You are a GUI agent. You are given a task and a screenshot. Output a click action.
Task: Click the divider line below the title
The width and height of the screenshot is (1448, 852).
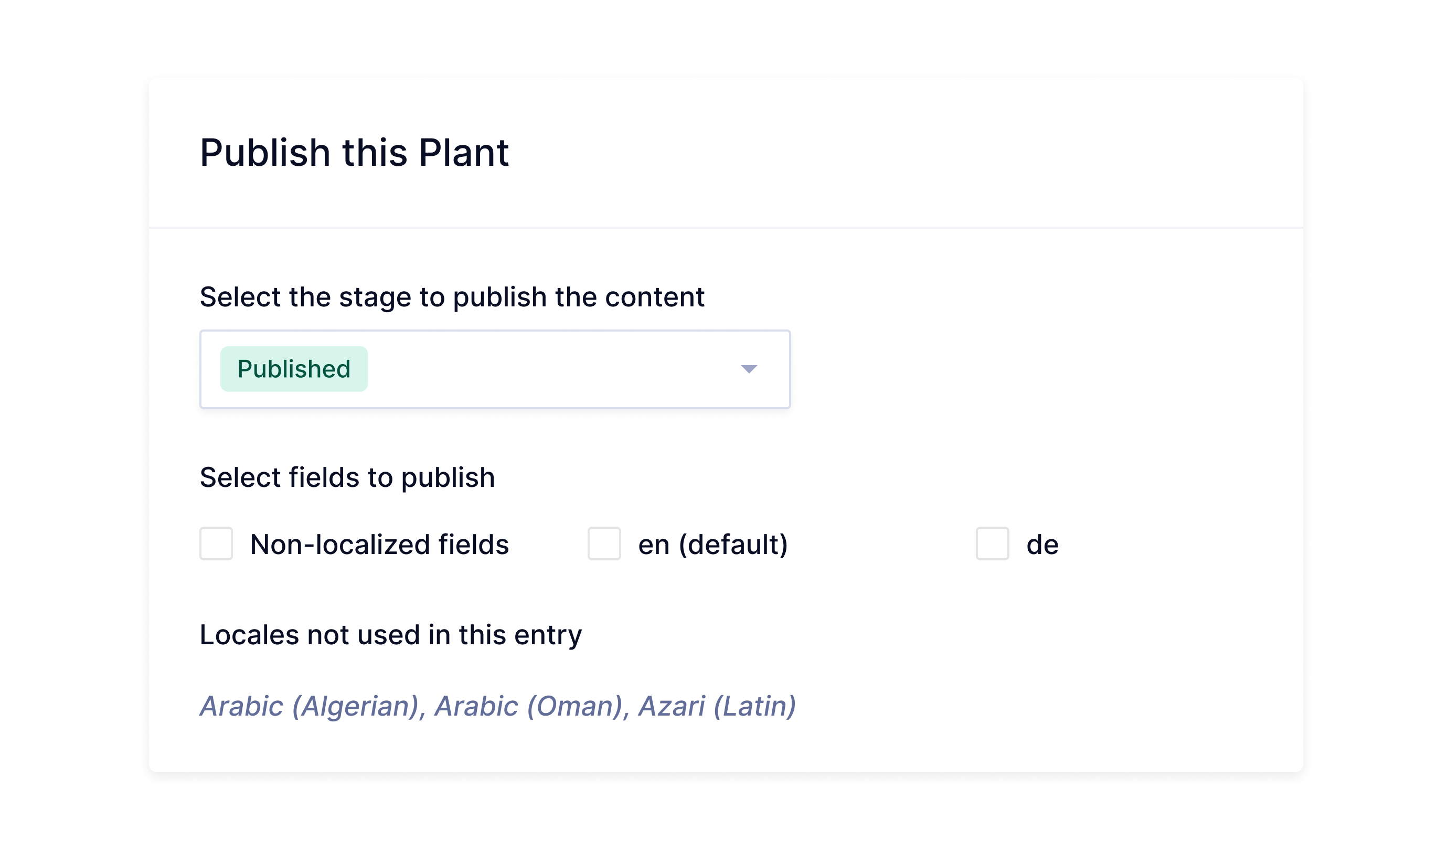(725, 228)
